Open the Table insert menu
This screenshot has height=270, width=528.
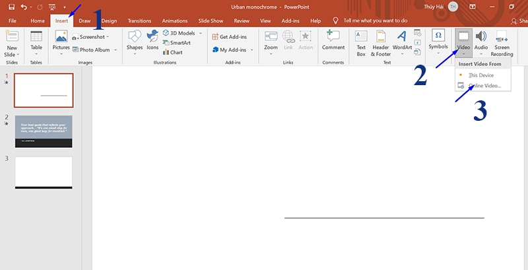(x=36, y=44)
